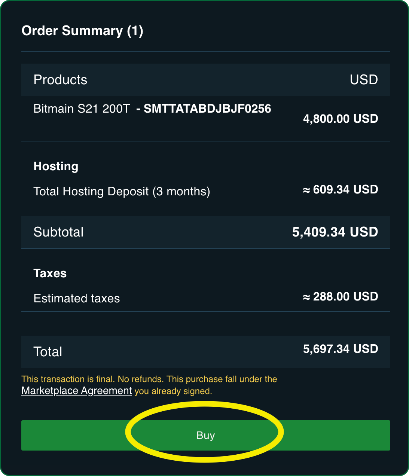This screenshot has width=409, height=476.
Task: Select the Estimated taxes label
Action: click(77, 298)
